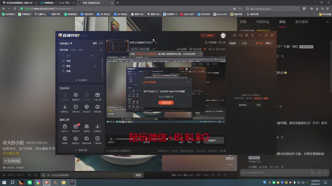Click the 发送 danmaku send button
332x186 pixels.
click(138, 175)
